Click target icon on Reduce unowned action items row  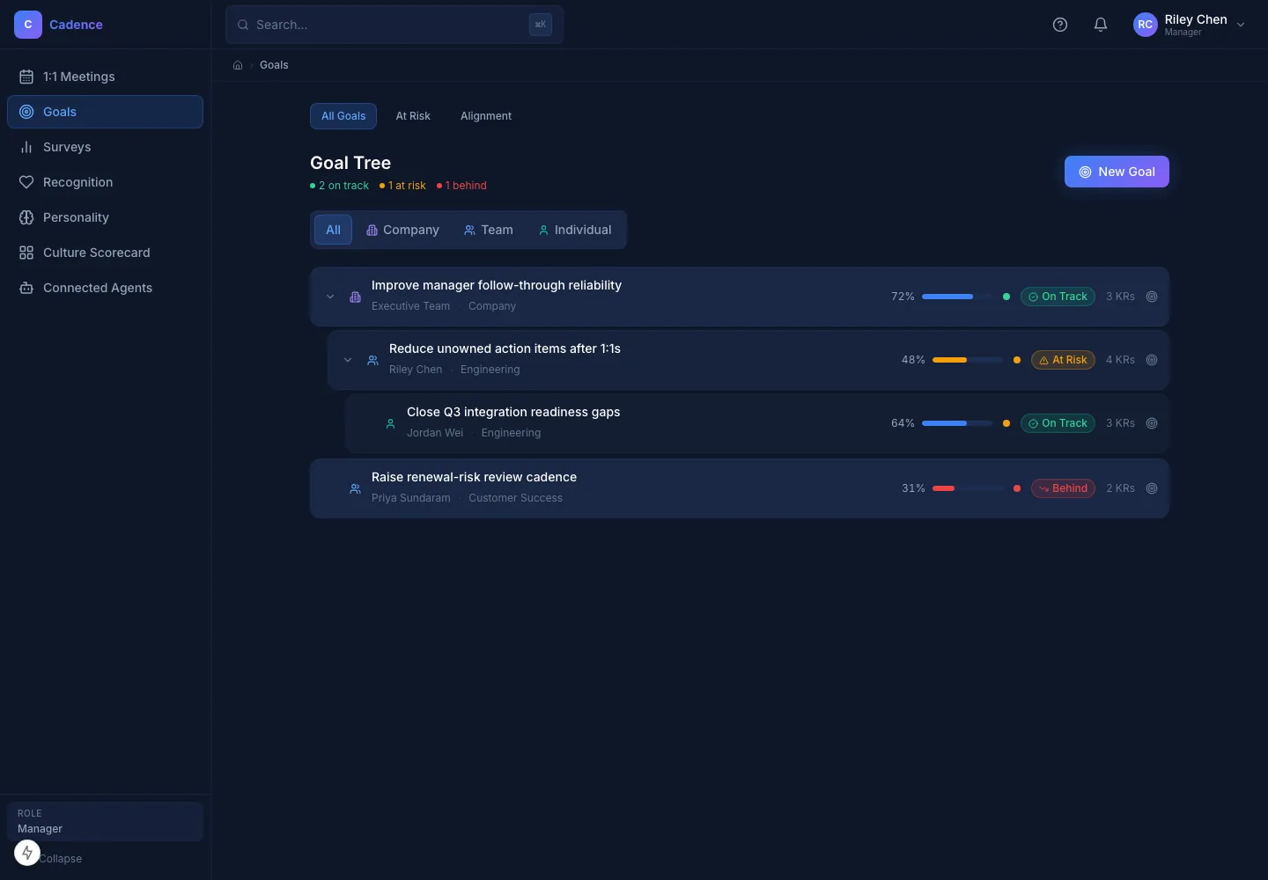pos(1152,360)
